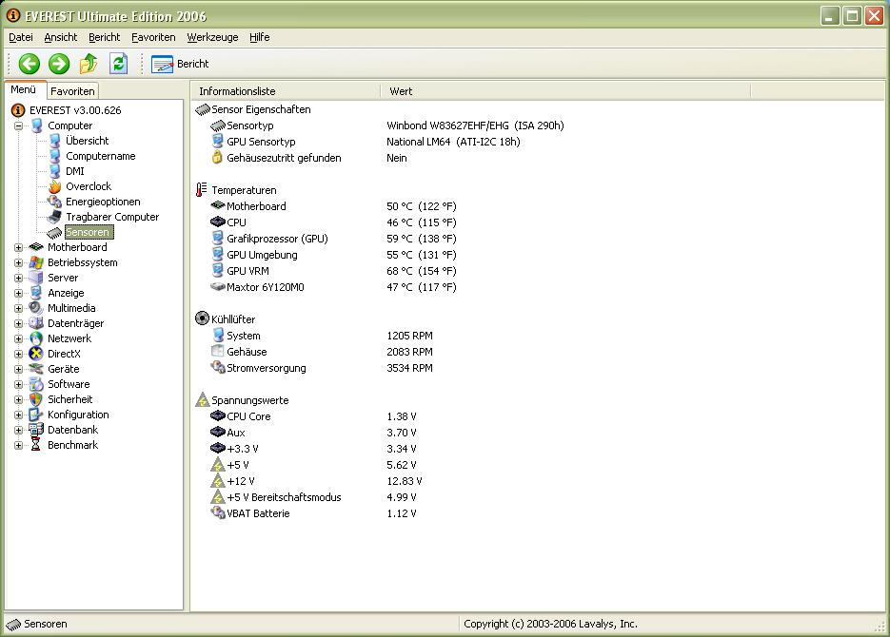Click the Benchmark hourglass icon

[x=36, y=445]
